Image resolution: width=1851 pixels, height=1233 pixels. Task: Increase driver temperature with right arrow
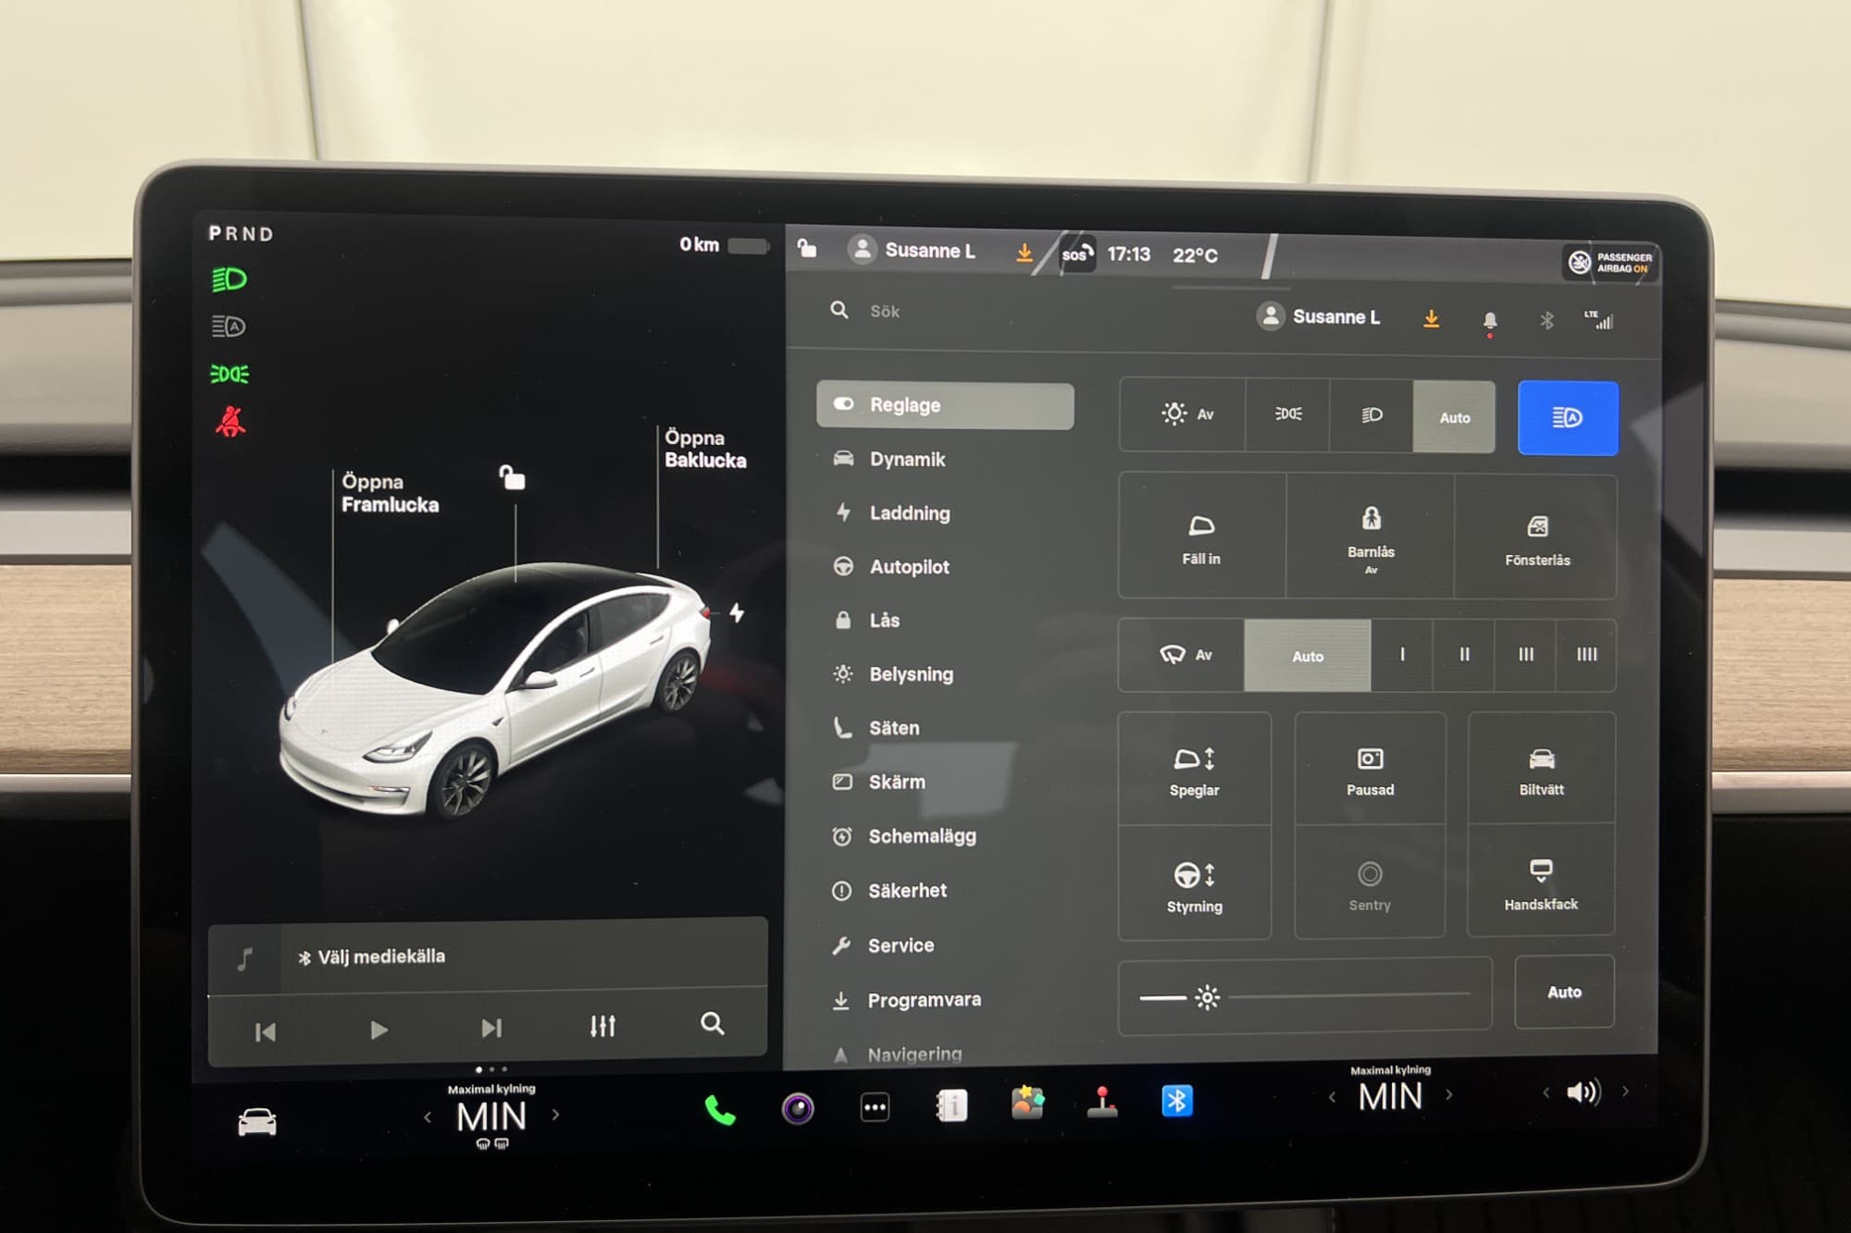[555, 1115]
